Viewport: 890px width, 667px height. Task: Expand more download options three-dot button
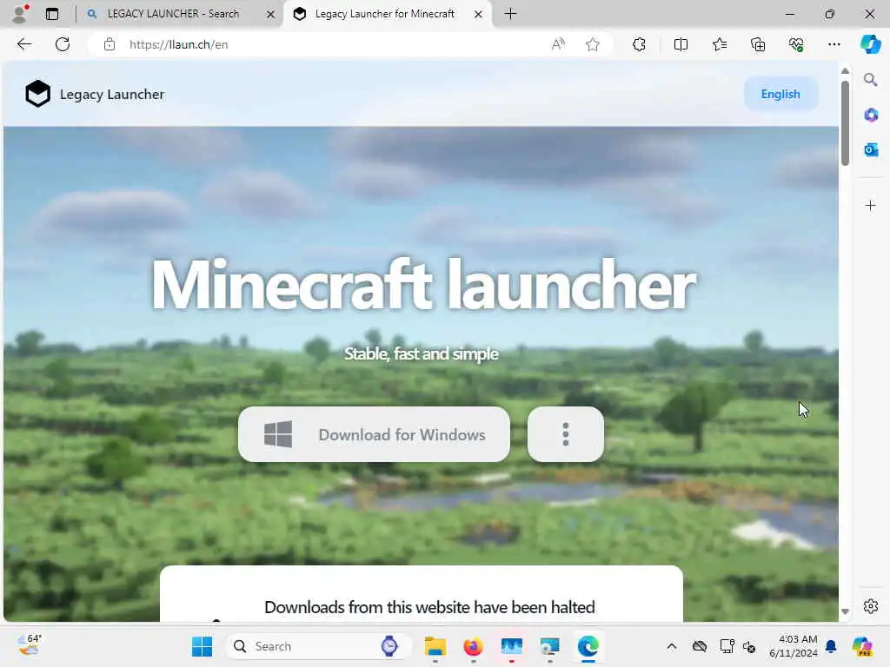565,434
